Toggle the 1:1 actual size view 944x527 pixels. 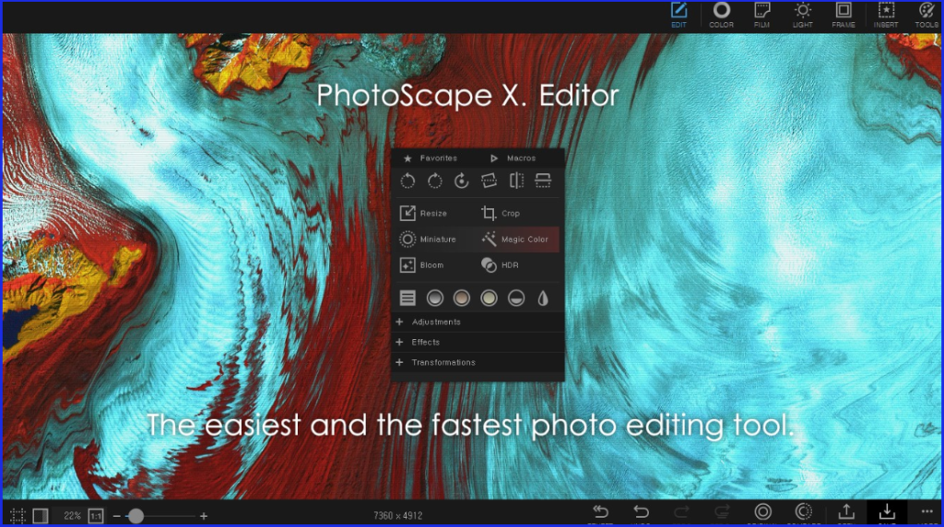point(95,516)
